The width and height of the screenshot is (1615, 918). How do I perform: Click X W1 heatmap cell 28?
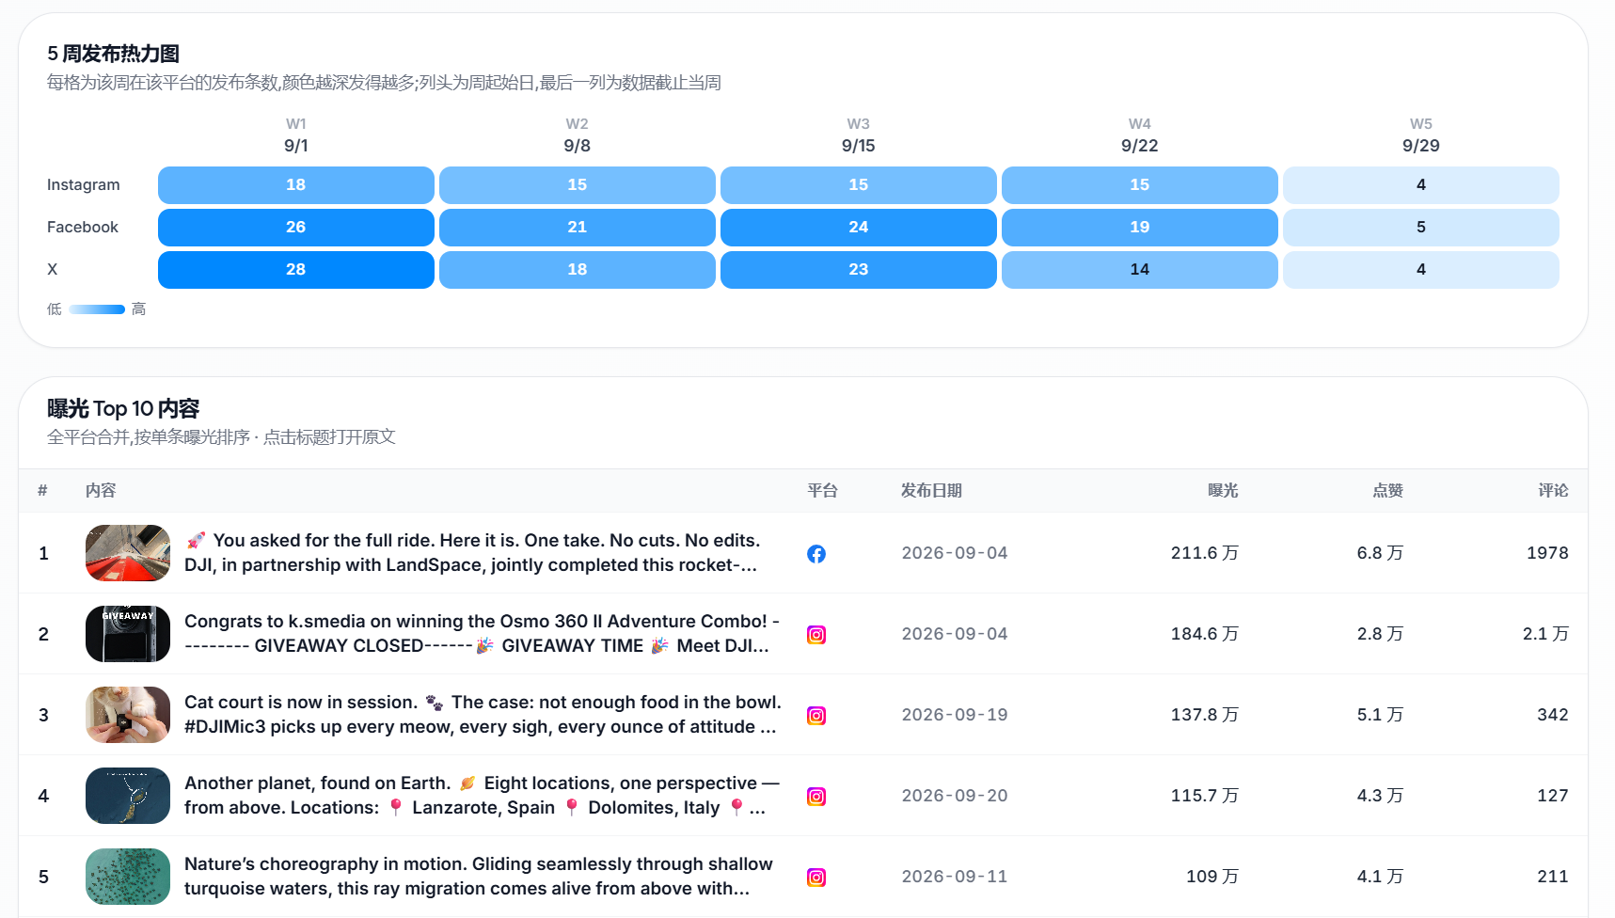pyautogui.click(x=296, y=270)
